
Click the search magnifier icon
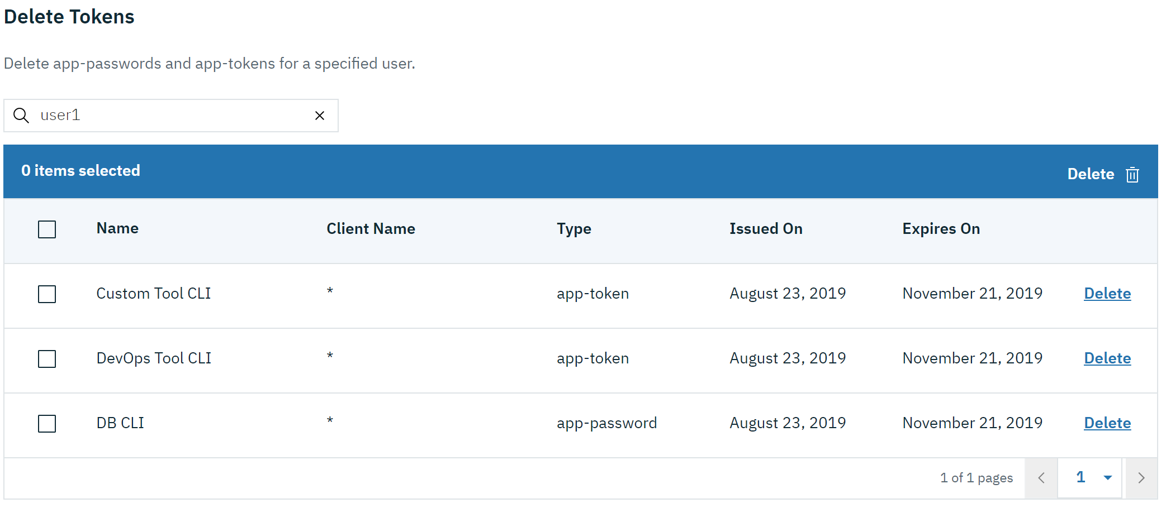[21, 116]
